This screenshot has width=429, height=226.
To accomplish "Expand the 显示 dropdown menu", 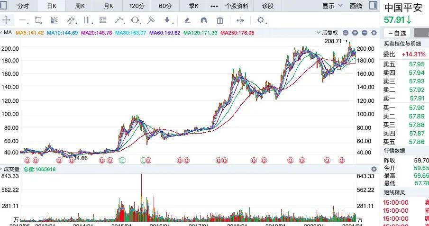I will point(335,6).
